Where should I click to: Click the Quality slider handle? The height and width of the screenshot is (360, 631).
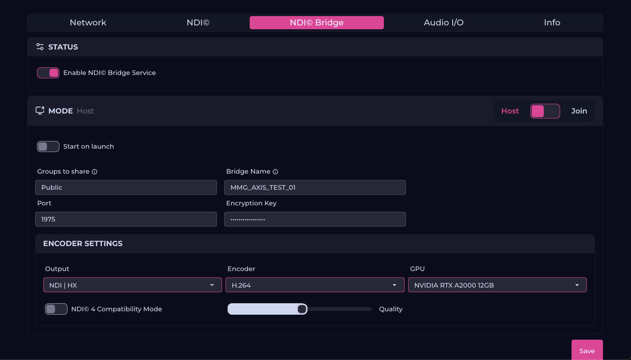pos(302,309)
